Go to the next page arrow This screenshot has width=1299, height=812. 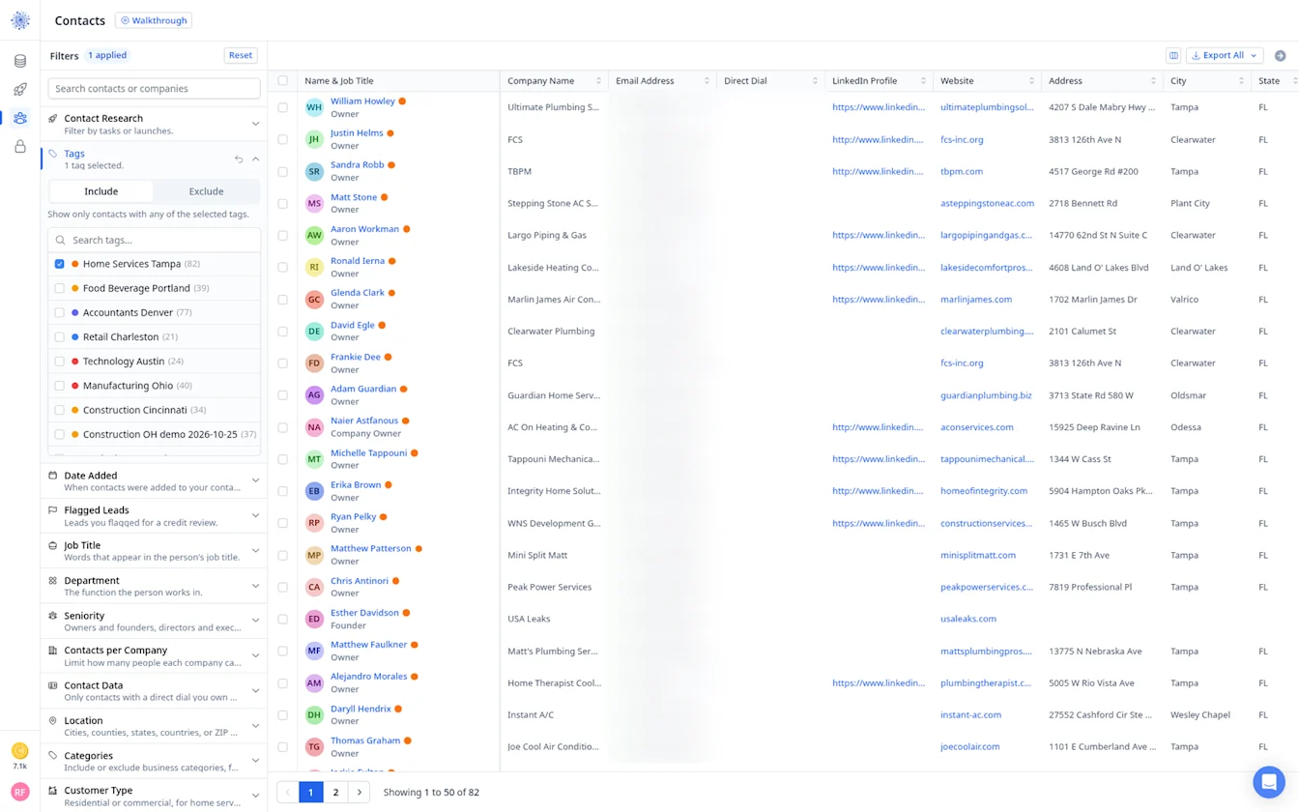pos(360,792)
